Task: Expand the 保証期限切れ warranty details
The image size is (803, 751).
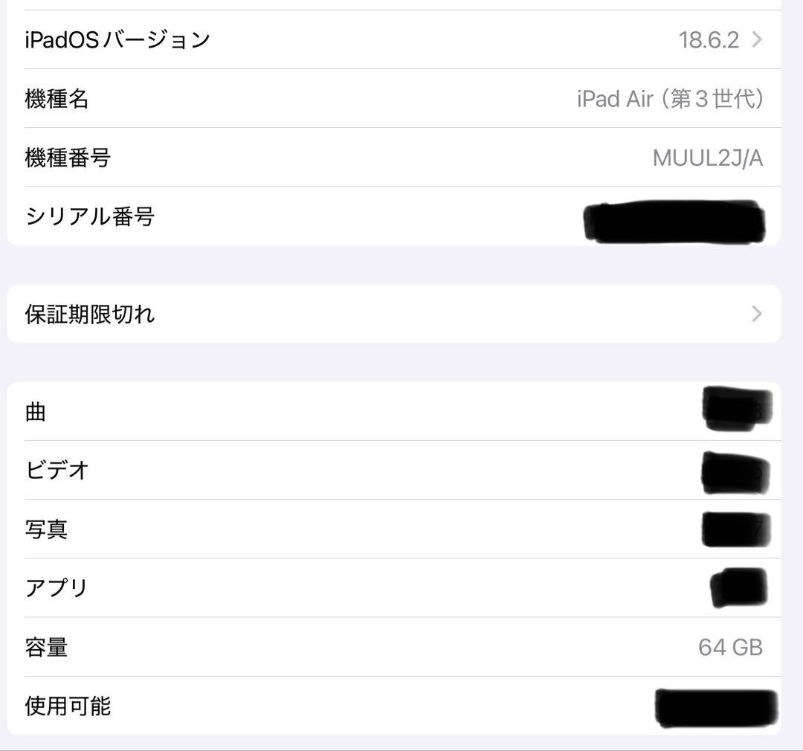Action: (401, 314)
